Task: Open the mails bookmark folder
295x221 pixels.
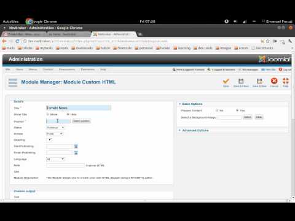Action: click(x=9, y=48)
